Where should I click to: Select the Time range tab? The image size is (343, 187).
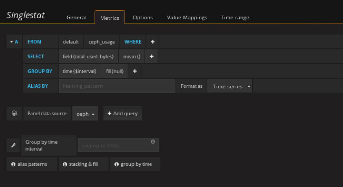pos(235,18)
